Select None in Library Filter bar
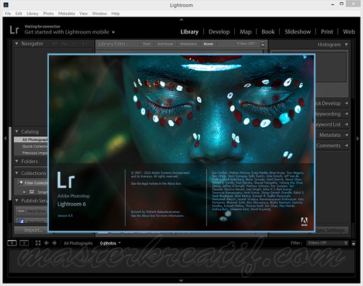This screenshot has height=286, width=363. point(208,44)
